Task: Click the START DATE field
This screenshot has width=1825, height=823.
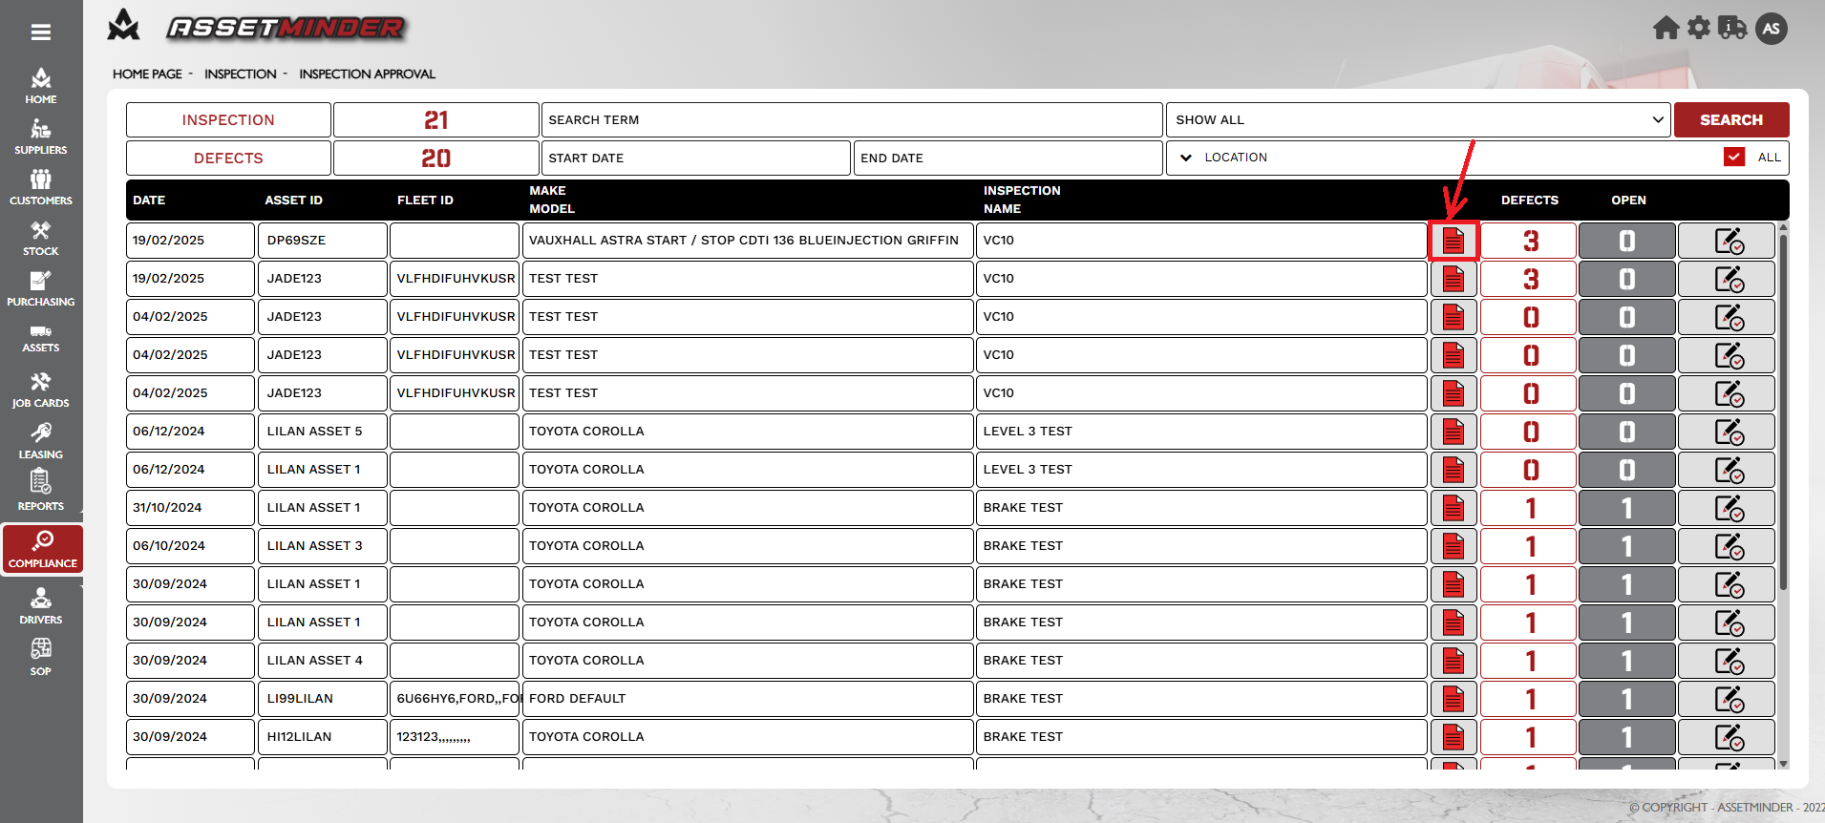Action: [x=696, y=158]
